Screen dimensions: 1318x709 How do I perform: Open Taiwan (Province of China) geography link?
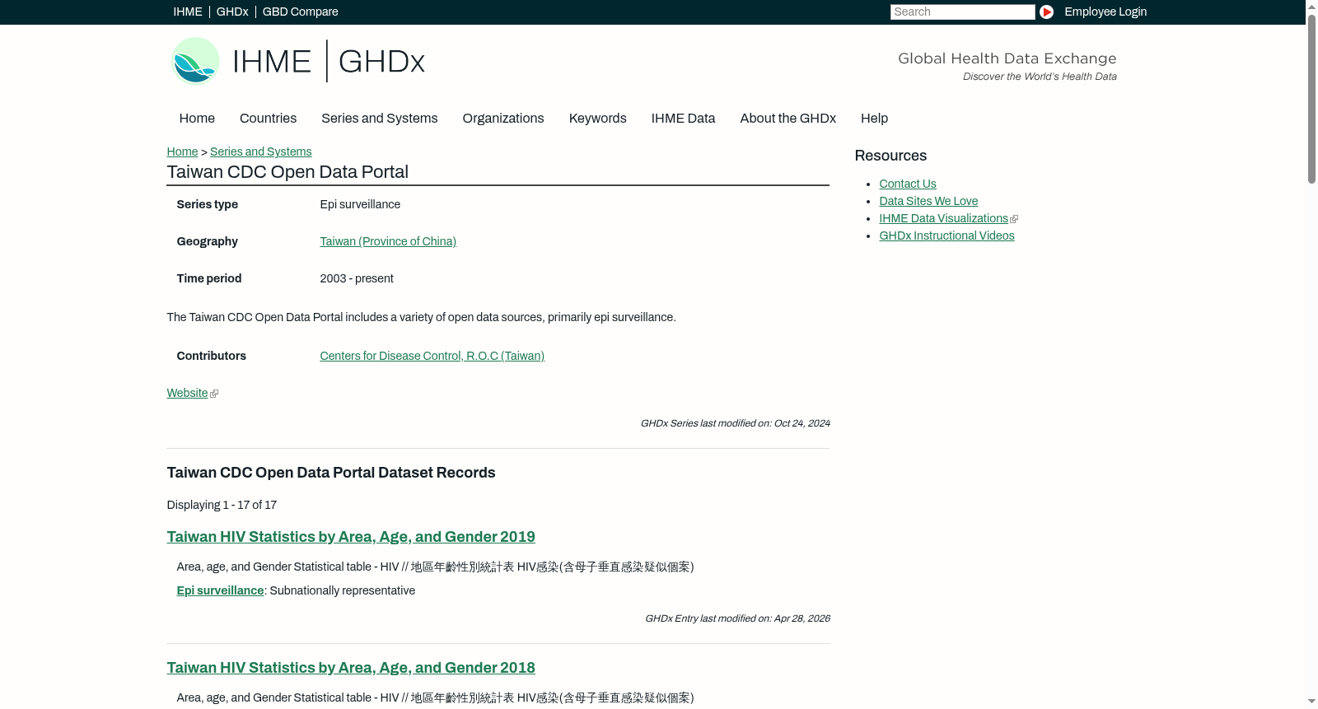[x=388, y=241]
